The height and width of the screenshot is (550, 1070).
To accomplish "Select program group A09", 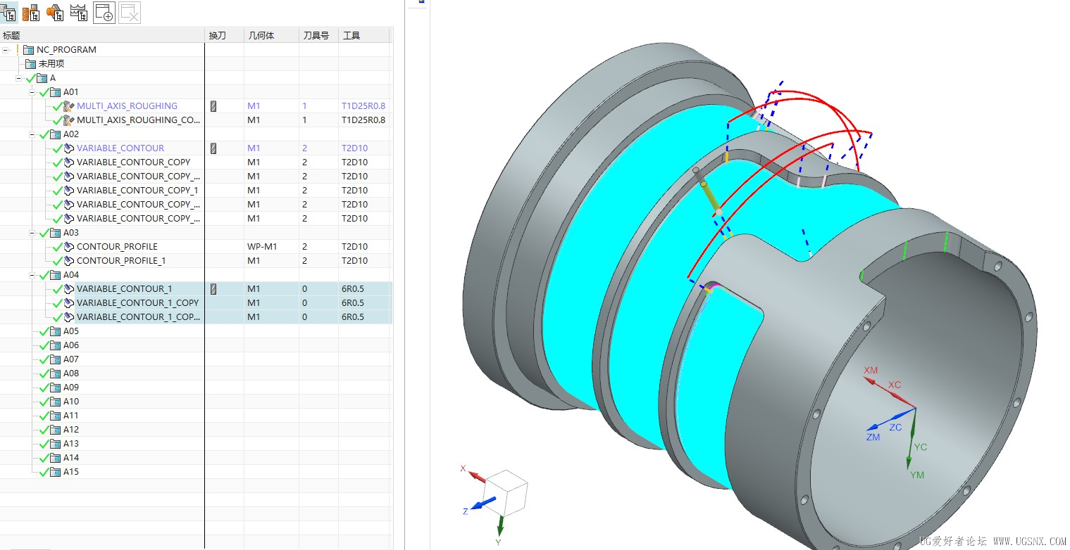I will (71, 388).
